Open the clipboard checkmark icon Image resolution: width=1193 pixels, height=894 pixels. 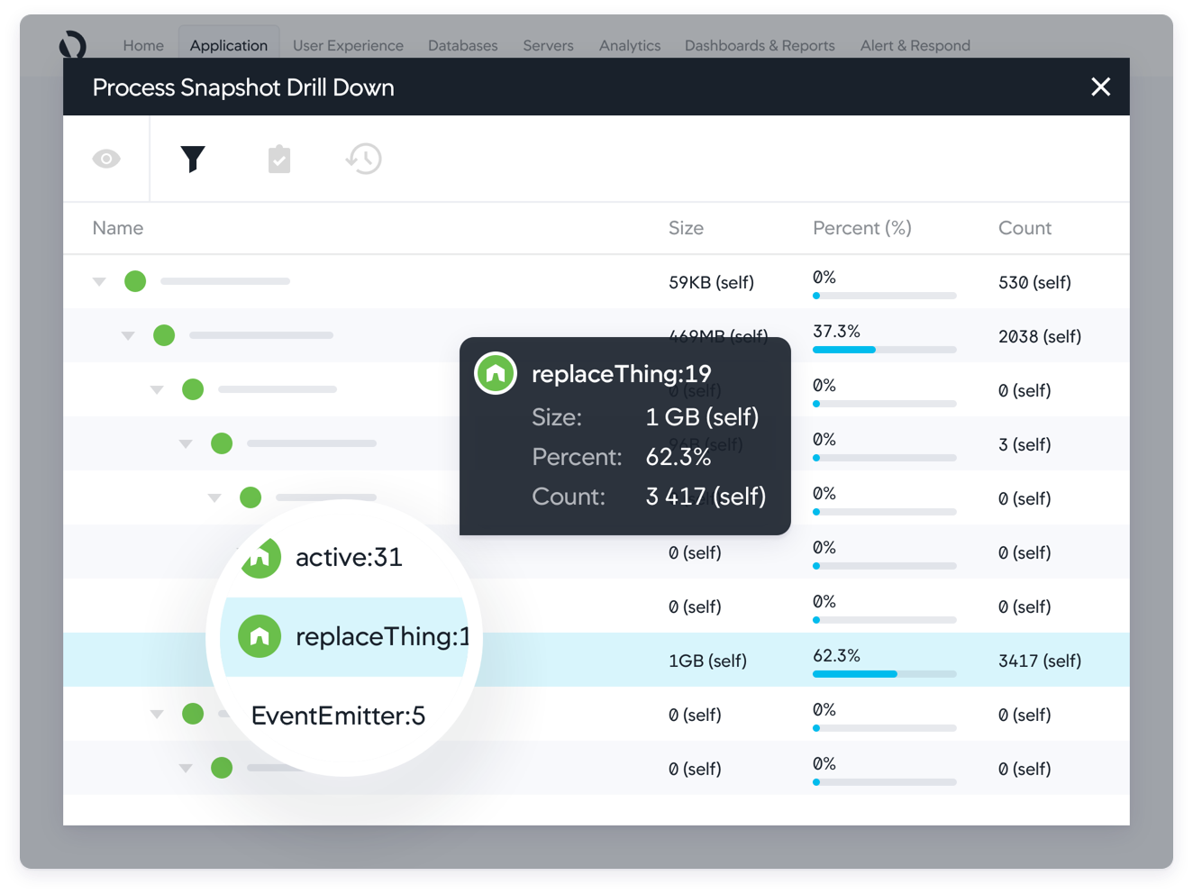(279, 159)
